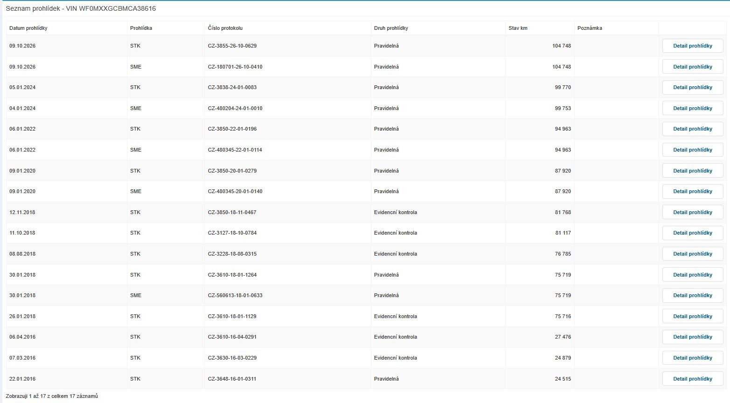Open Detail prohlídky for protocol CZ-3610-18-01-1264
The image size is (730, 403).
pos(693,275)
